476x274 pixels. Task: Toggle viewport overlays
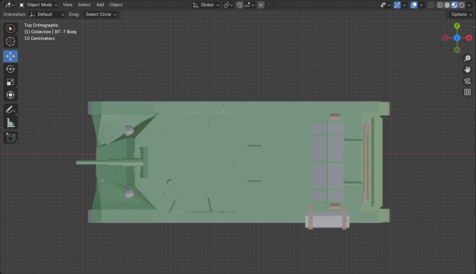(x=414, y=5)
